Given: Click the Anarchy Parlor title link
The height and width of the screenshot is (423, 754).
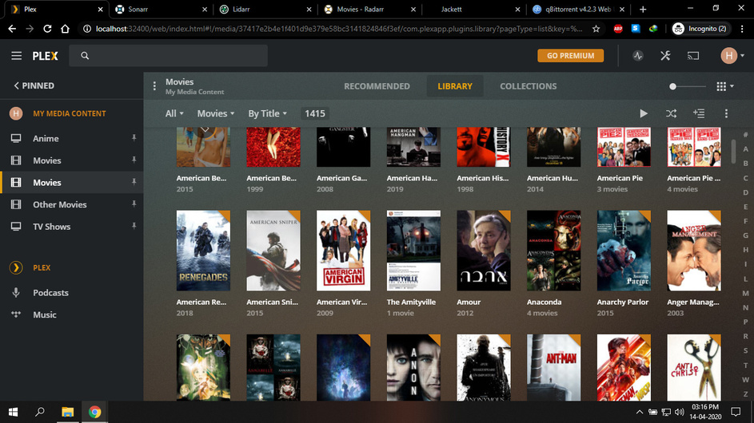Looking at the screenshot, I should 622,302.
